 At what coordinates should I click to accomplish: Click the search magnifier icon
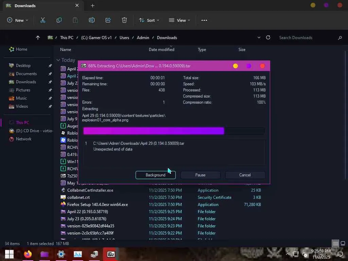[x=340, y=38]
